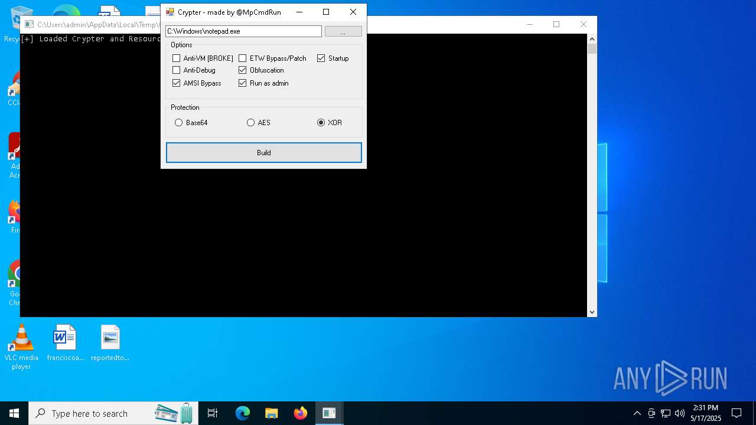Click the Build button

pyautogui.click(x=264, y=153)
